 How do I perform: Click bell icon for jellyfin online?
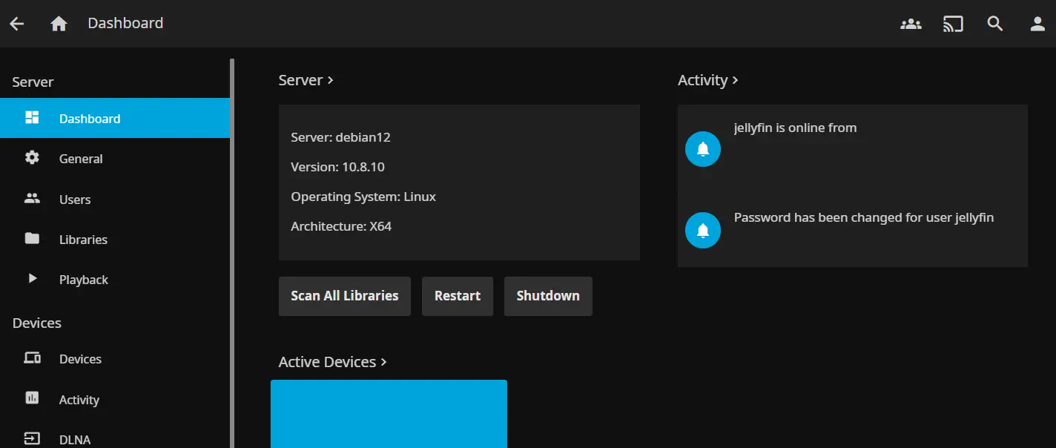(x=703, y=149)
